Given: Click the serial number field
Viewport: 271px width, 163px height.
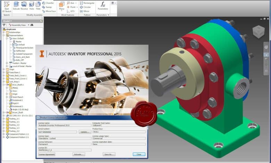Looking at the screenshot, I should (58, 132).
